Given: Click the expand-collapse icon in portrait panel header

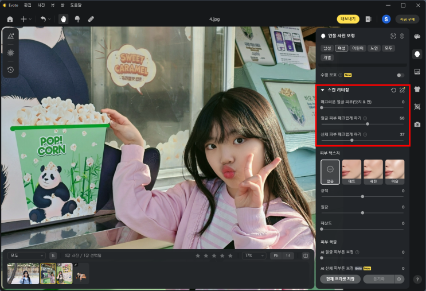Looking at the screenshot, I should click(x=402, y=36).
